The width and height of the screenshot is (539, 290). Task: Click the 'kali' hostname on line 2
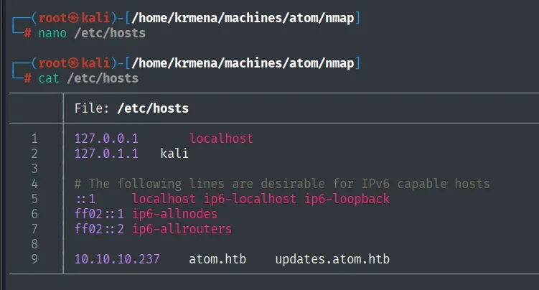pyautogui.click(x=174, y=154)
